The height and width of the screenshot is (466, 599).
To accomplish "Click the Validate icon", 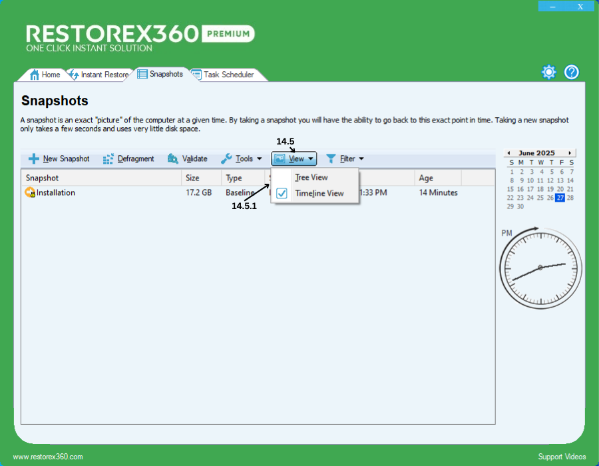I will 172,158.
